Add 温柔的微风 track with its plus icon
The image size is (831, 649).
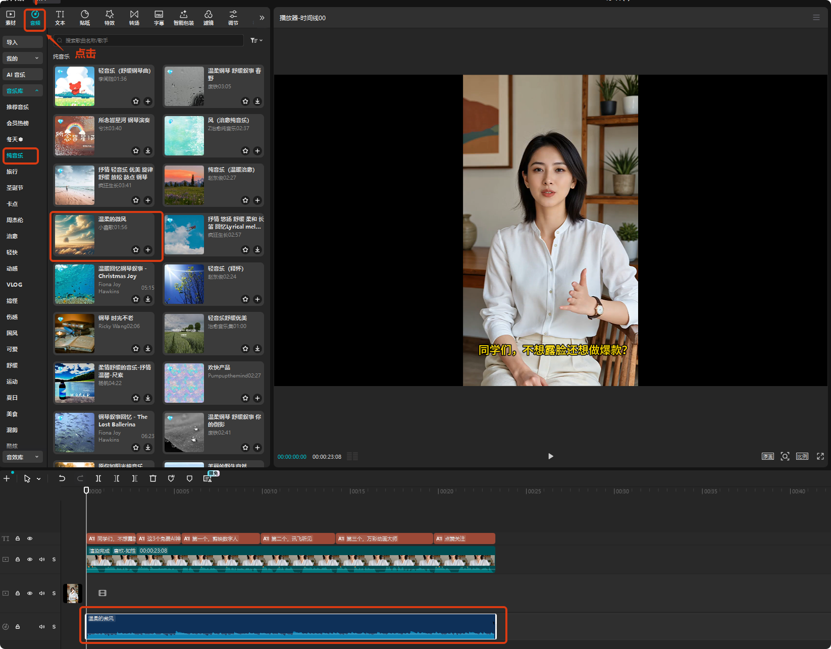[x=148, y=250]
